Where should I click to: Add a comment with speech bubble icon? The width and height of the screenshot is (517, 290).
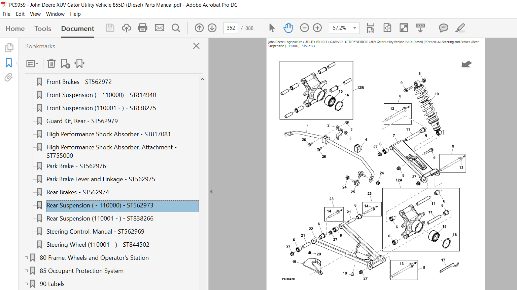444,28
